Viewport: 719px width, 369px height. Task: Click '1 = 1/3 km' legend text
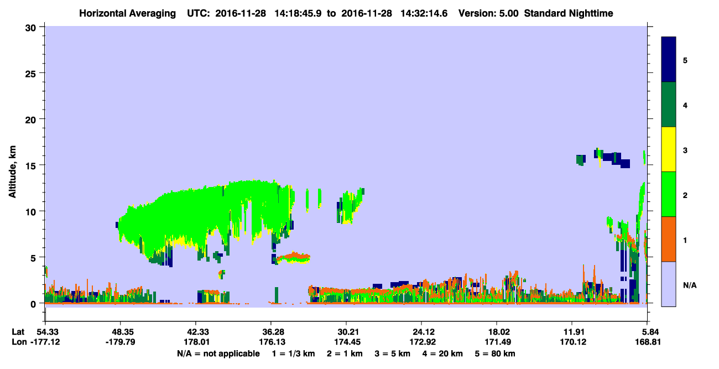(x=295, y=354)
